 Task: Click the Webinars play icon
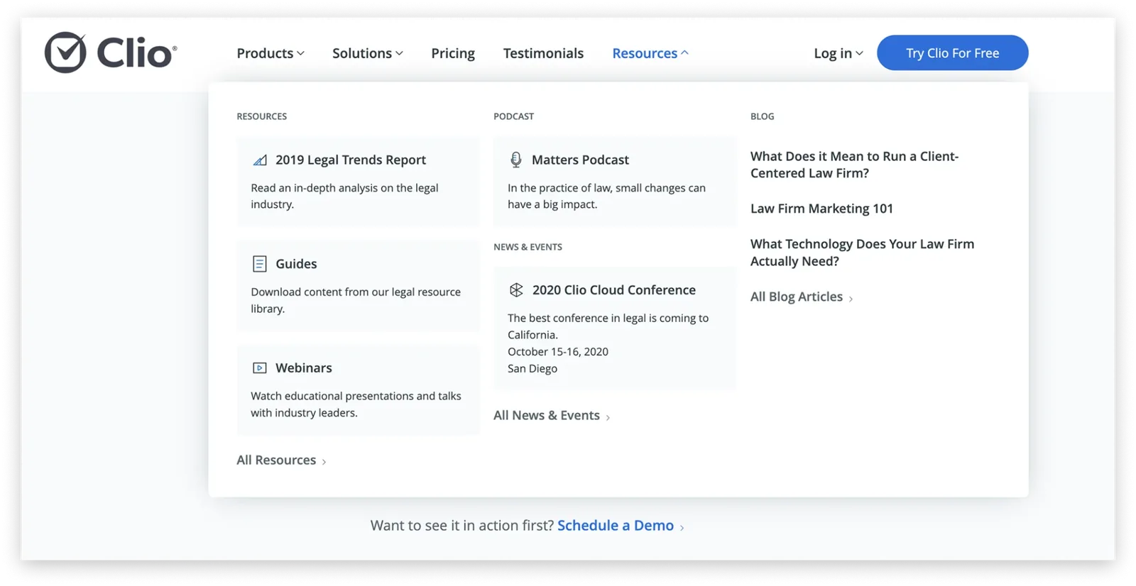click(x=260, y=368)
